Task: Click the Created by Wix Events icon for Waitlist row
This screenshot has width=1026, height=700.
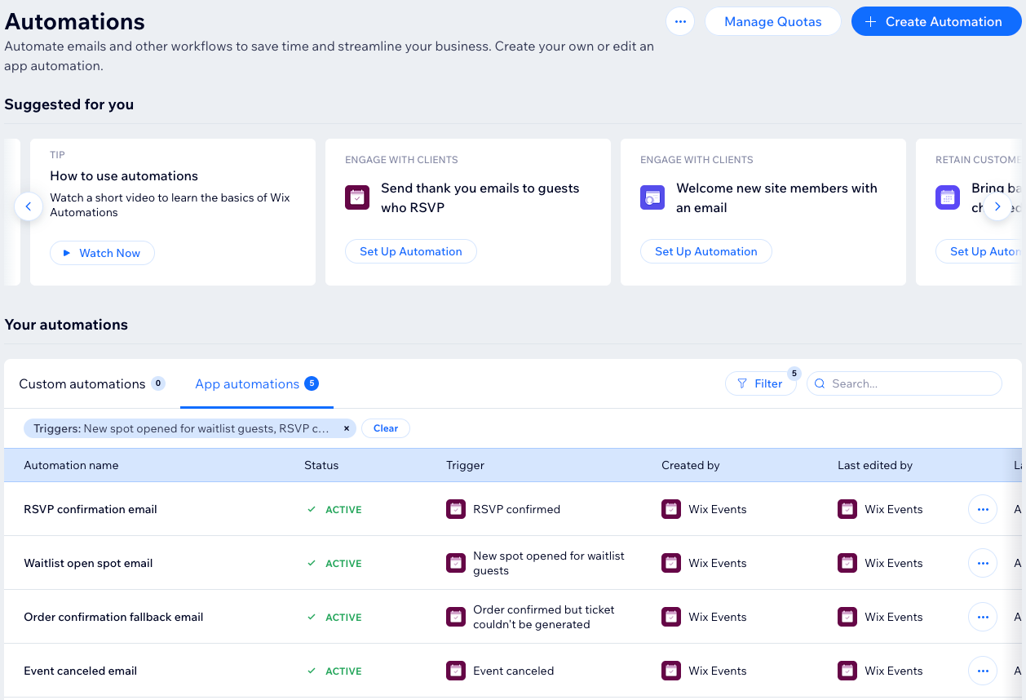Action: click(670, 563)
